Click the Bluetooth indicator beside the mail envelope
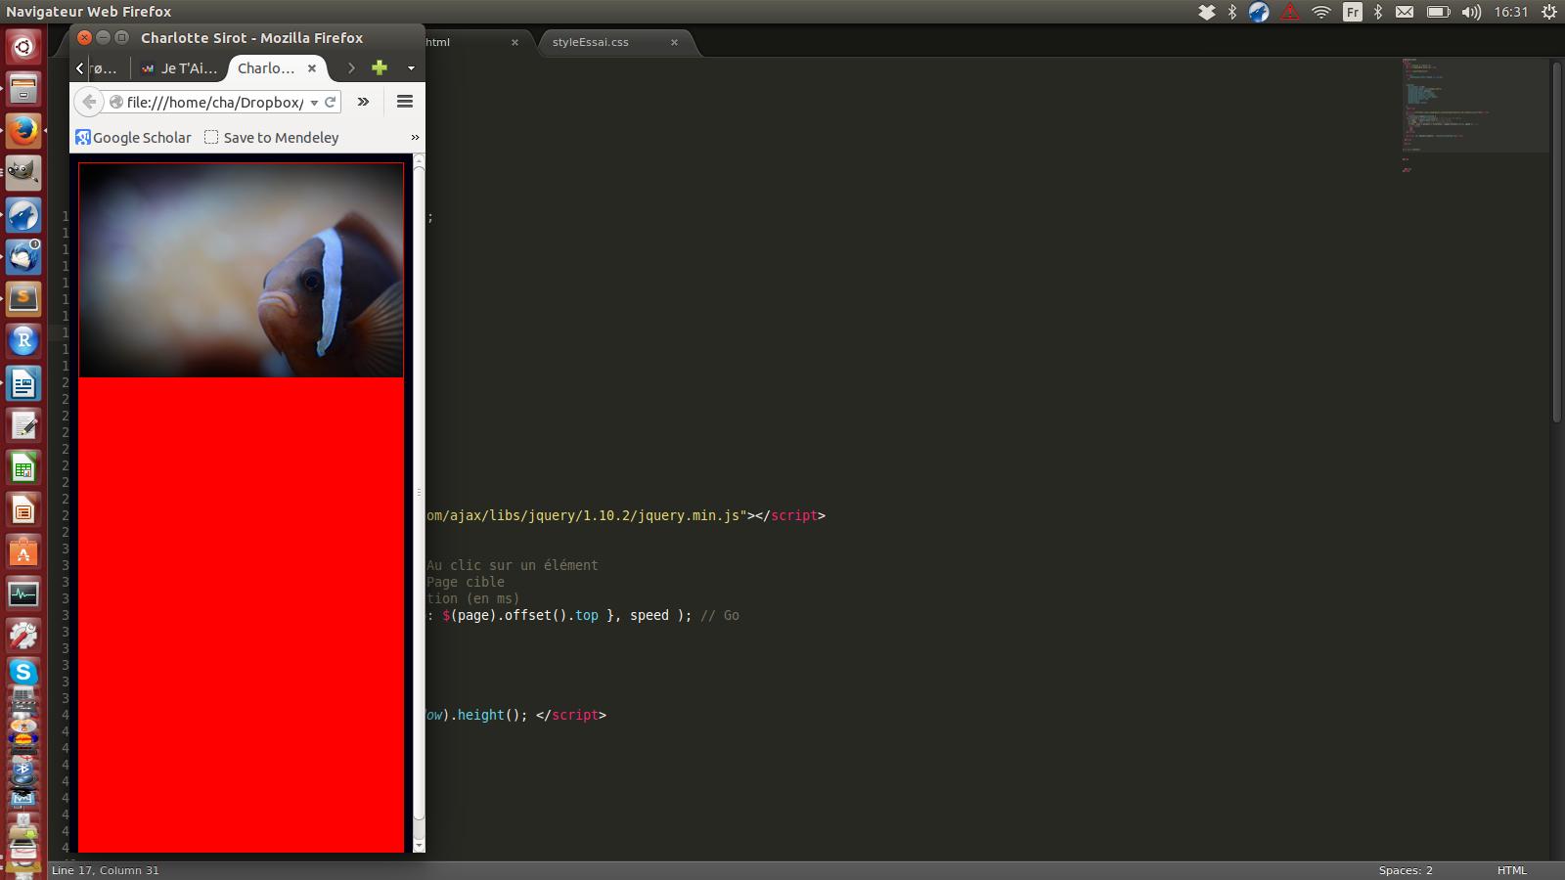The height and width of the screenshot is (880, 1565). pos(1378,12)
